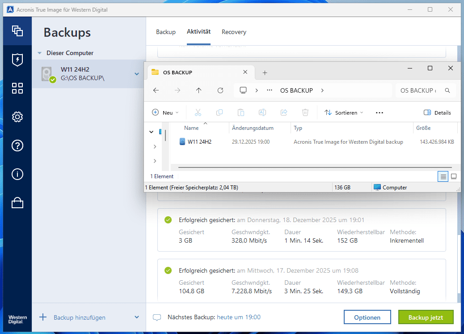Expand the second navigation tree node in Explorer
The image size is (464, 334).
155,146
